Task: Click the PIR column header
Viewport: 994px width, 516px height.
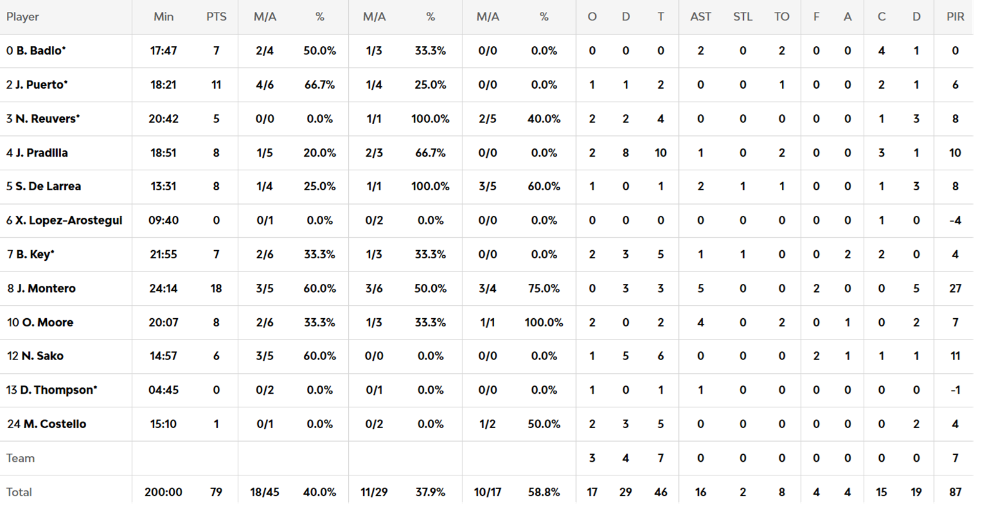Action: (x=955, y=17)
